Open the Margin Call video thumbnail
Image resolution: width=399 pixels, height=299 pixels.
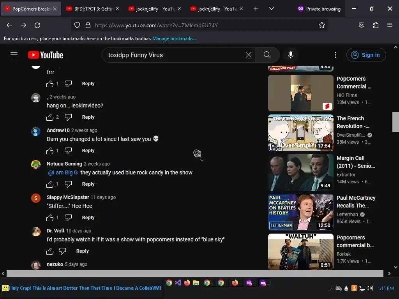coord(300,172)
